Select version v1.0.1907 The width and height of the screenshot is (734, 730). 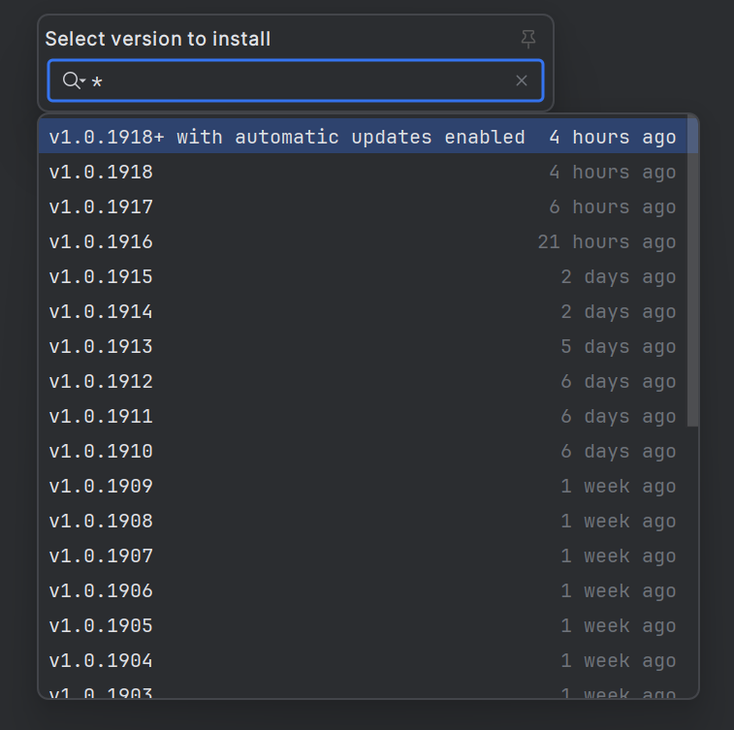pyautogui.click(x=101, y=556)
